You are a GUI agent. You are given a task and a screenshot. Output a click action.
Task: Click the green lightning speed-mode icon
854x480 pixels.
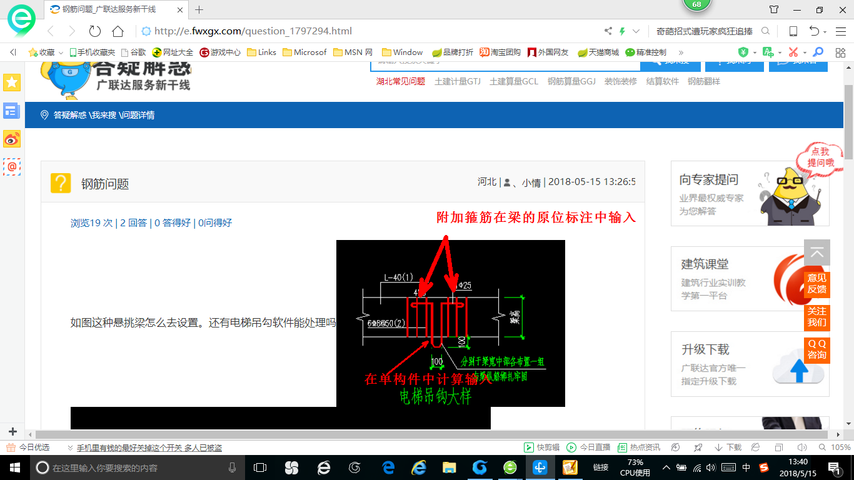coord(622,31)
